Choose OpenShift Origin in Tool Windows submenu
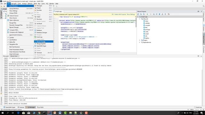The width and height of the screenshot is (205, 115). coord(44,46)
